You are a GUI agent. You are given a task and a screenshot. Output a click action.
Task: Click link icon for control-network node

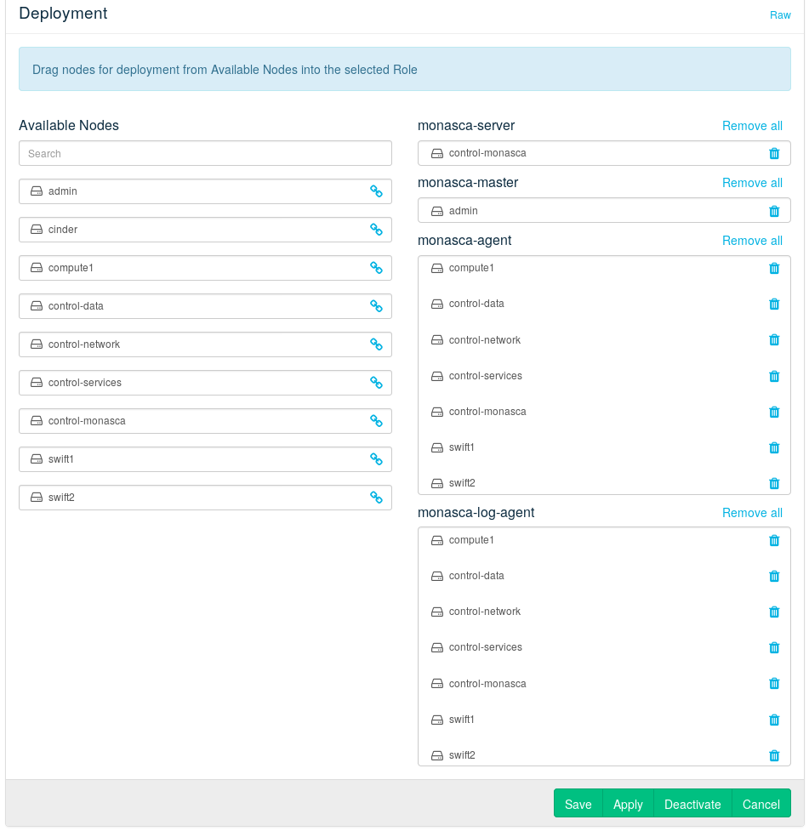tap(376, 344)
